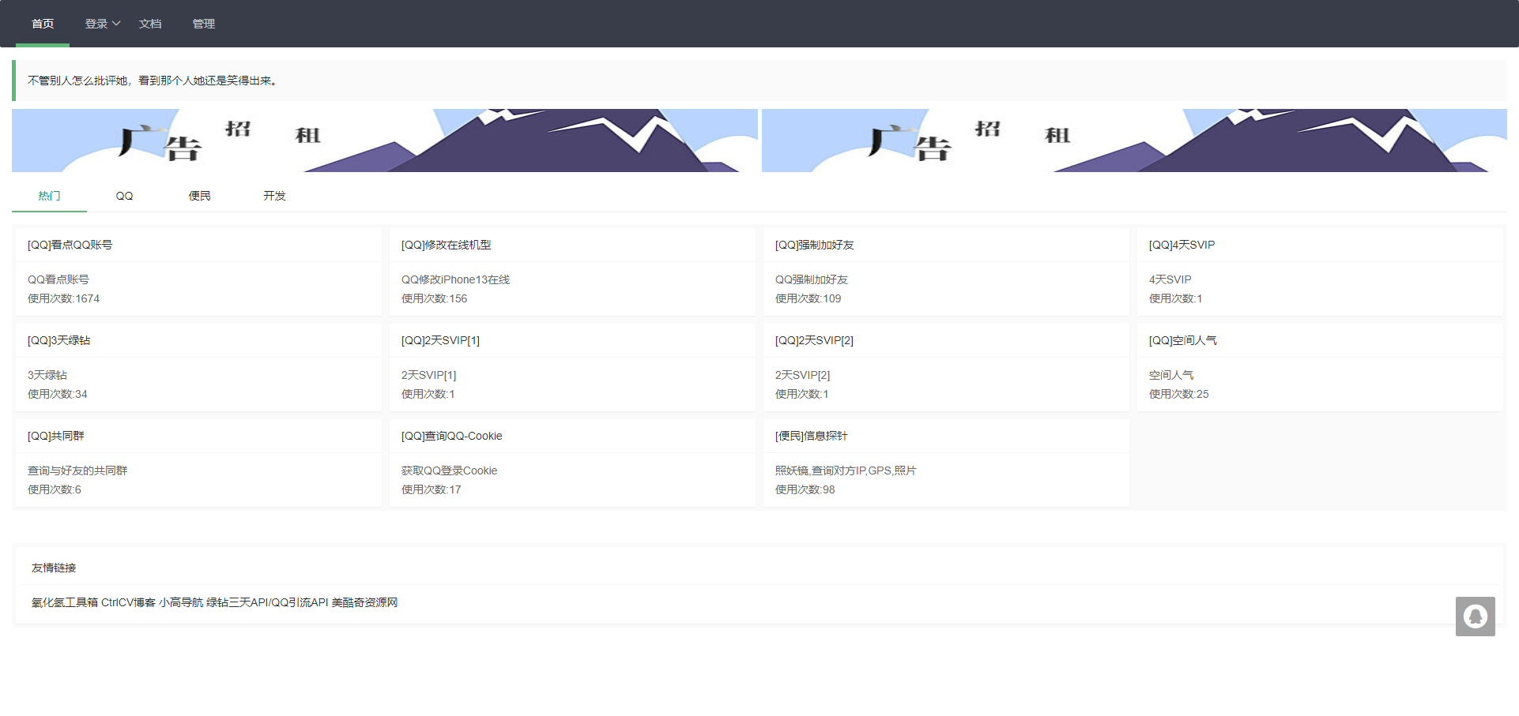Go to the 文档 page

[150, 24]
